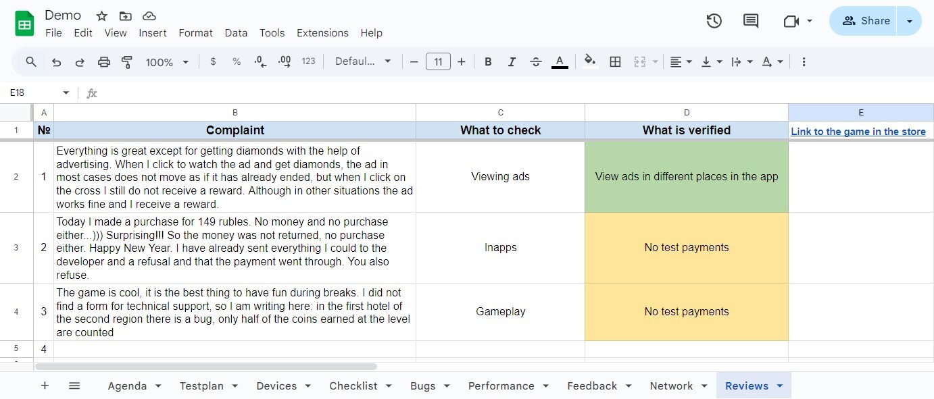Switch to the Checklist sheet tab
The height and width of the screenshot is (399, 934).
click(x=353, y=385)
